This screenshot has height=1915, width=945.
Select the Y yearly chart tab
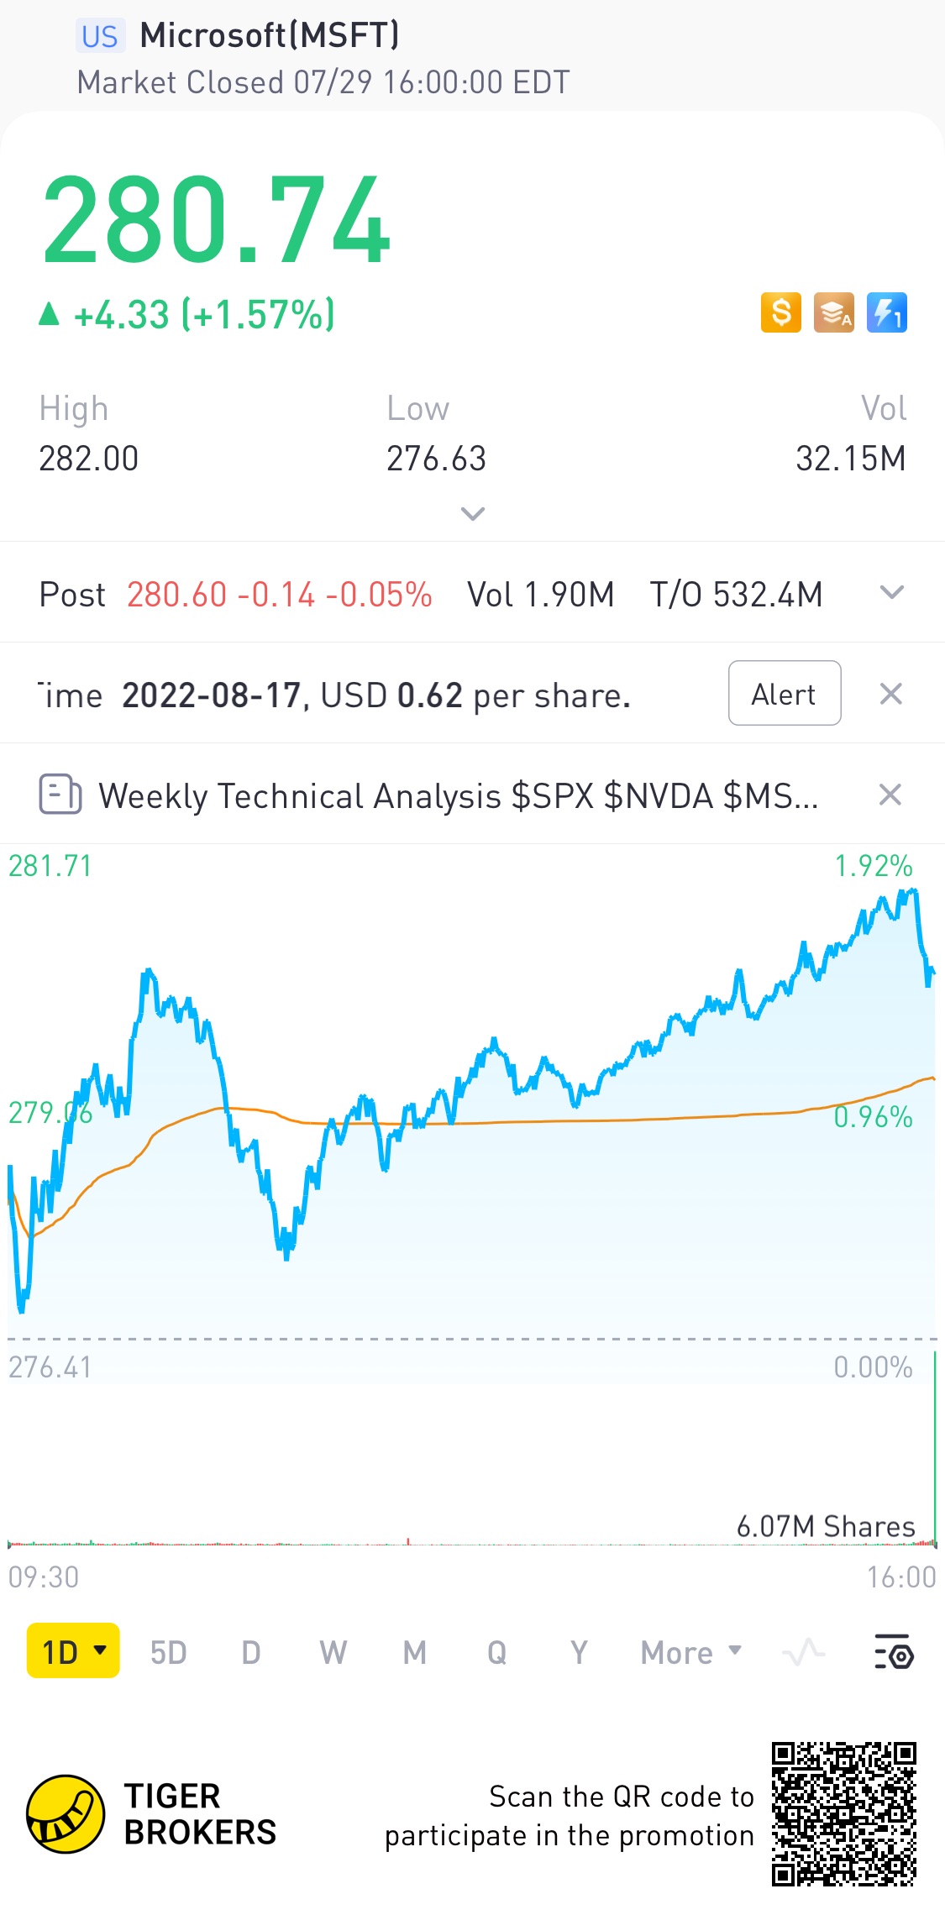(579, 1652)
